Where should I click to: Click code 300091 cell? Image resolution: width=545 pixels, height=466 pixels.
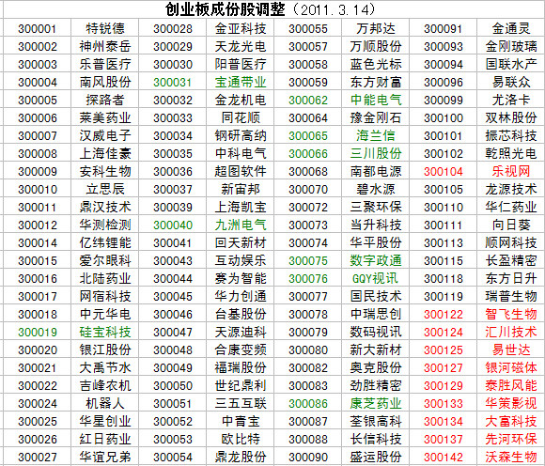point(444,28)
